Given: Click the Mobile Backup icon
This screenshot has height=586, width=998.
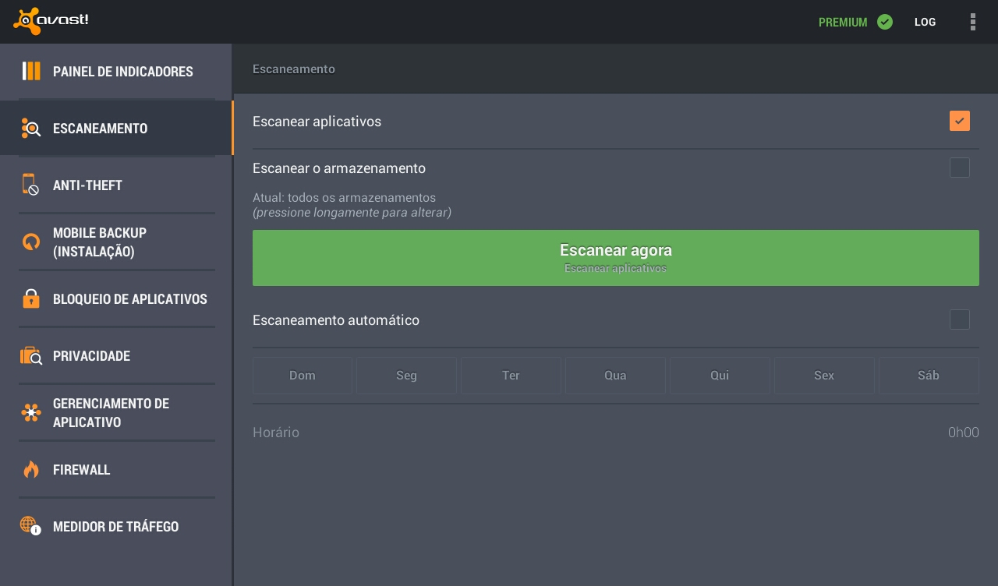Looking at the screenshot, I should pos(31,242).
